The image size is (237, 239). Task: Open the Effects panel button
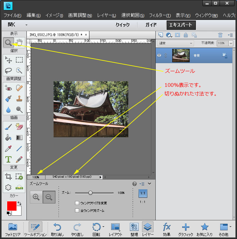(x=167, y=229)
